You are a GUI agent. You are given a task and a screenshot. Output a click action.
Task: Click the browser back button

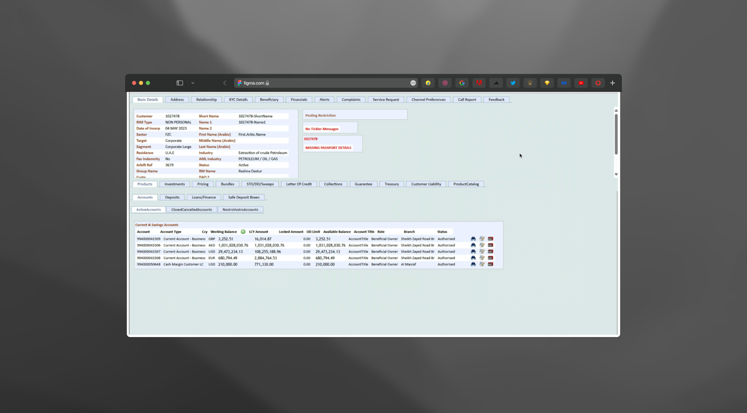point(225,83)
